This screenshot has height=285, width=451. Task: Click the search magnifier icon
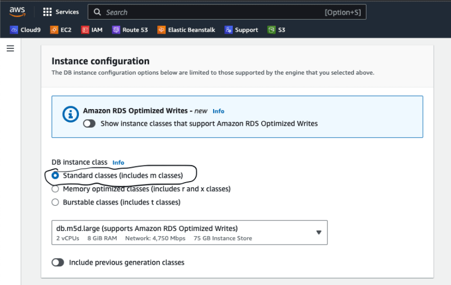[97, 12]
